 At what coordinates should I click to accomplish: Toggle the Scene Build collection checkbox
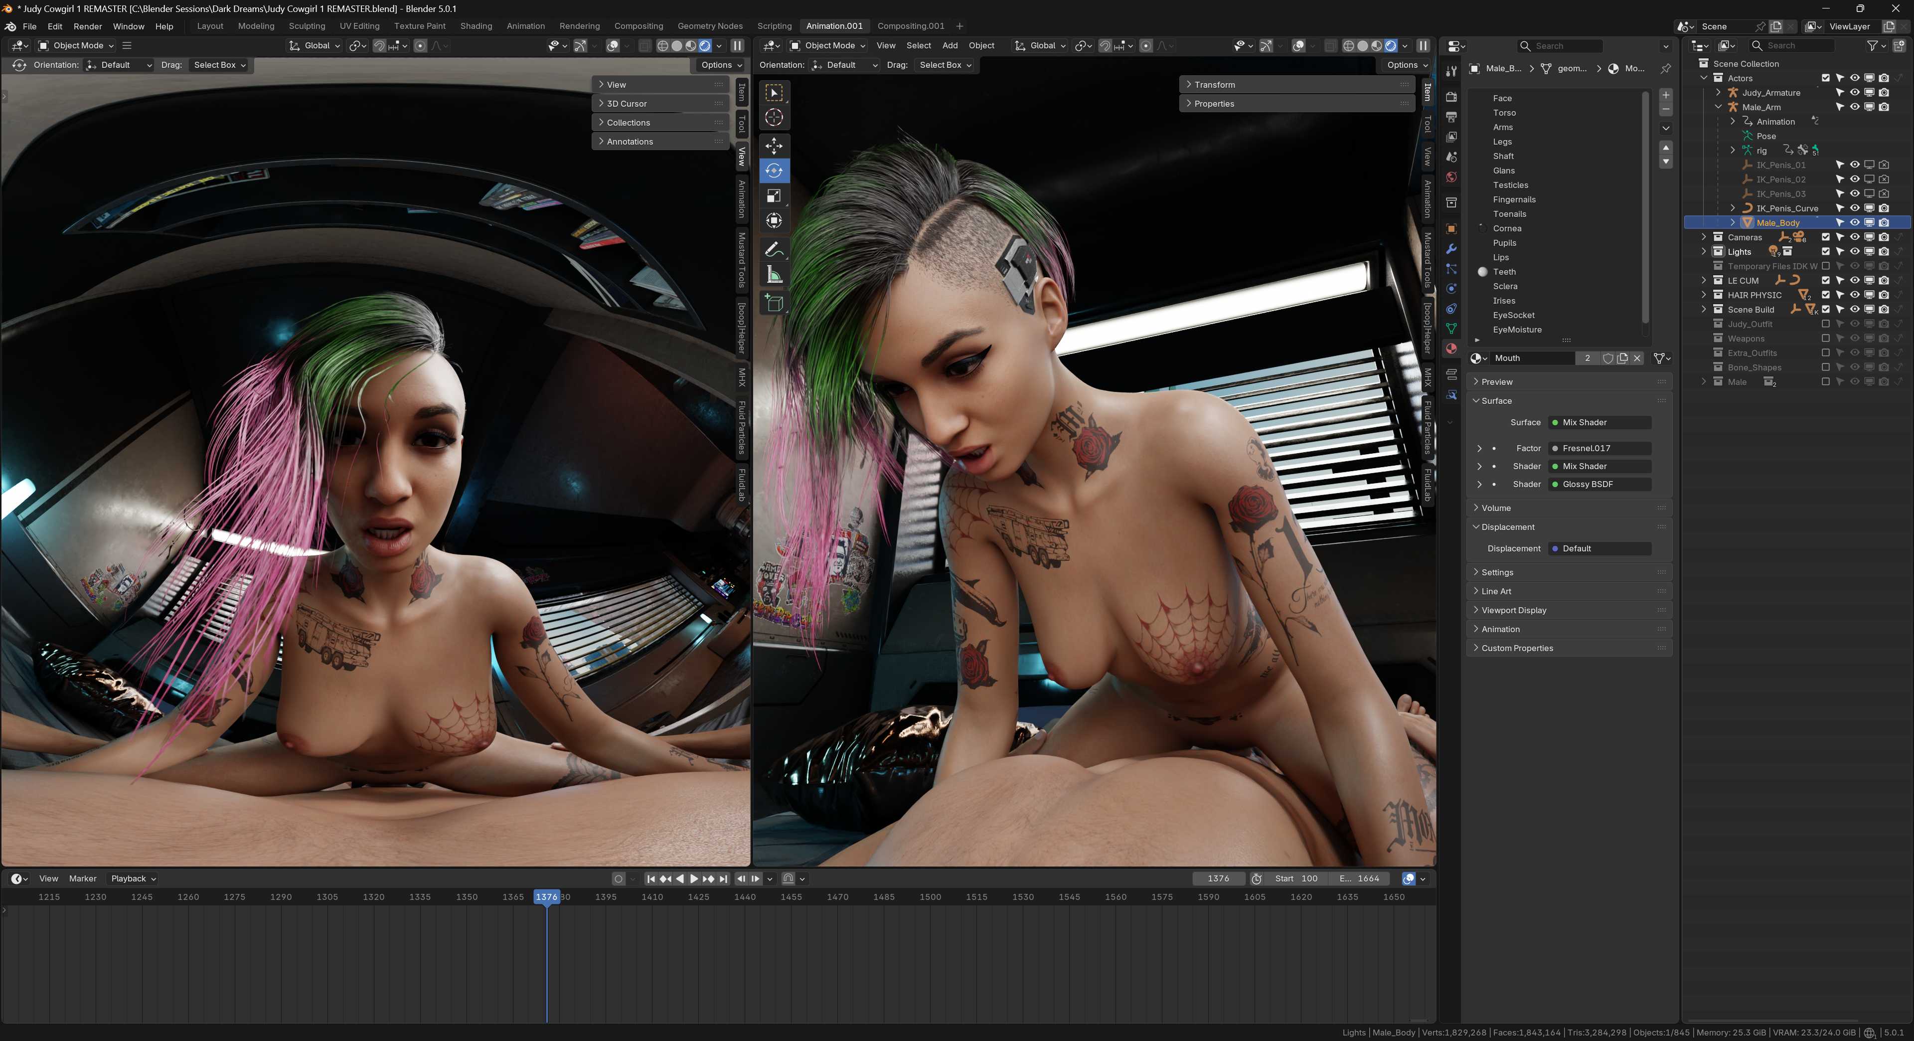1826,310
